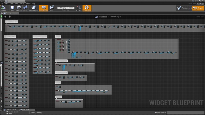The image size is (205, 115).
Task: Save the widget blueprint
Action: 12,8
